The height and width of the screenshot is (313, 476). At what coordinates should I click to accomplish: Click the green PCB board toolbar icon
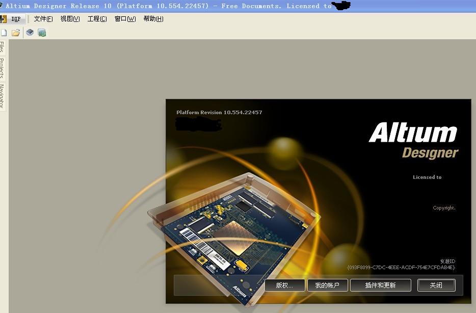(42, 33)
